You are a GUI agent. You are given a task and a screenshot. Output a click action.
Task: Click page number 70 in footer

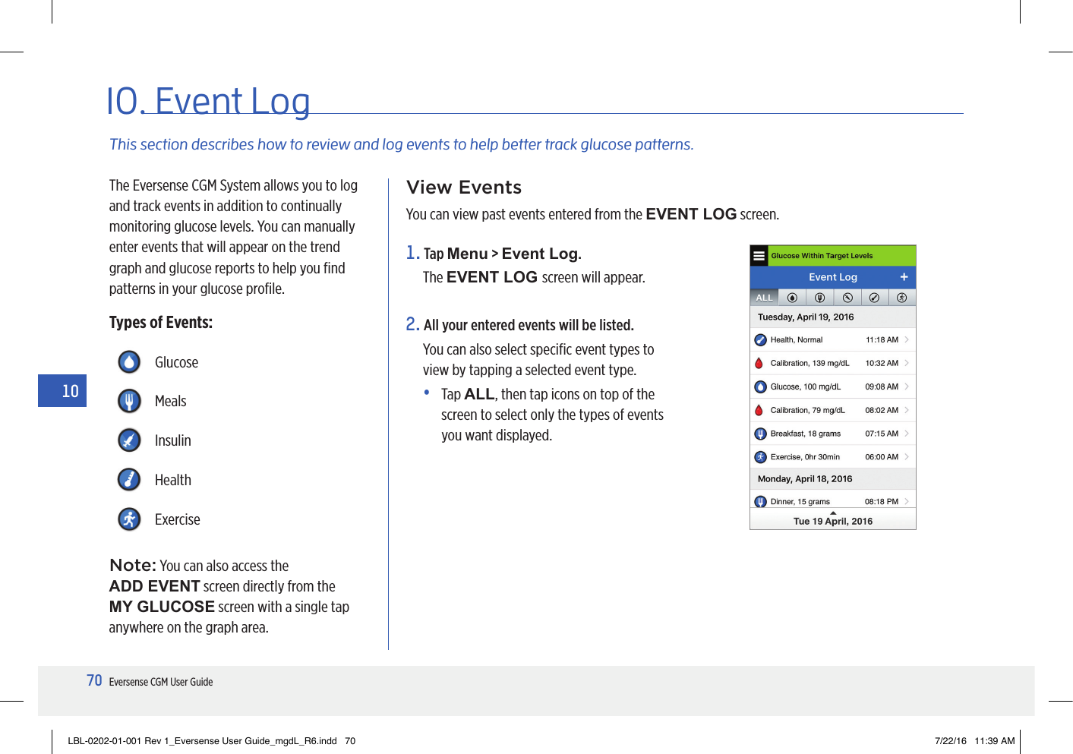tap(94, 681)
